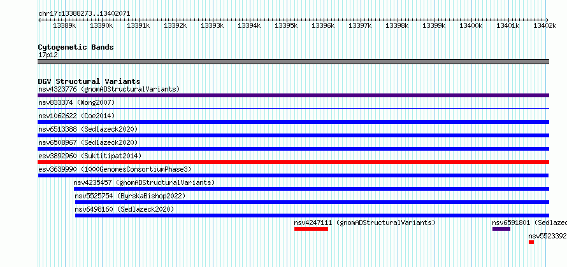Click the chr17:13388273..13402071 region label
567x267 pixels.
point(84,14)
